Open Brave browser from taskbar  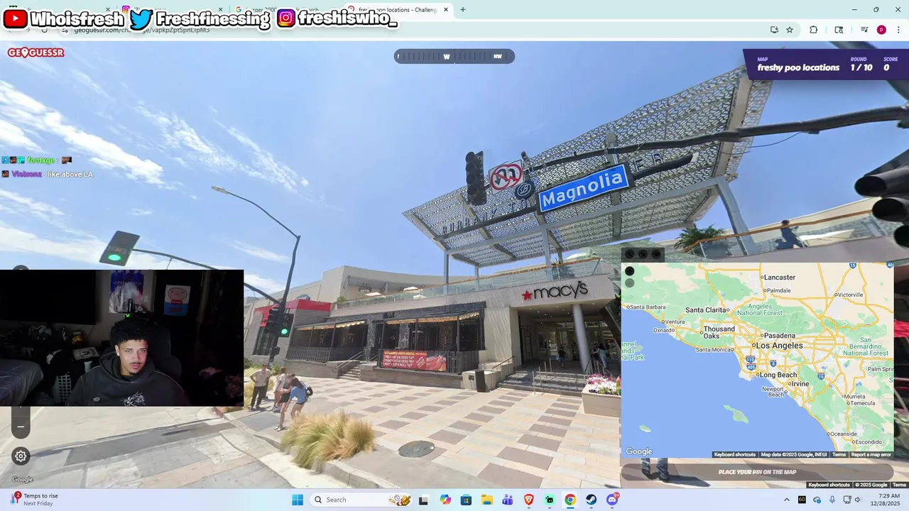click(528, 500)
